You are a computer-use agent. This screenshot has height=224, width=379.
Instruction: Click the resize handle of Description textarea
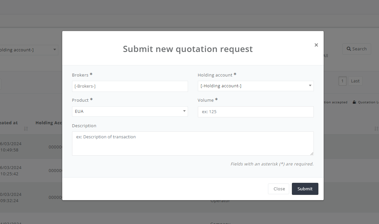(x=312, y=153)
